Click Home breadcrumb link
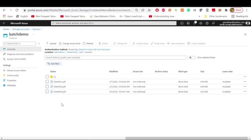The height and width of the screenshot is (140, 251). tap(6, 29)
